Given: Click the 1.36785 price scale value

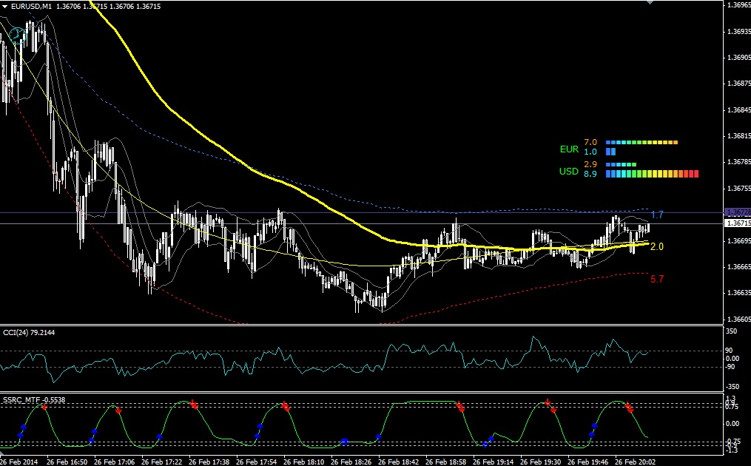Looking at the screenshot, I should point(739,162).
